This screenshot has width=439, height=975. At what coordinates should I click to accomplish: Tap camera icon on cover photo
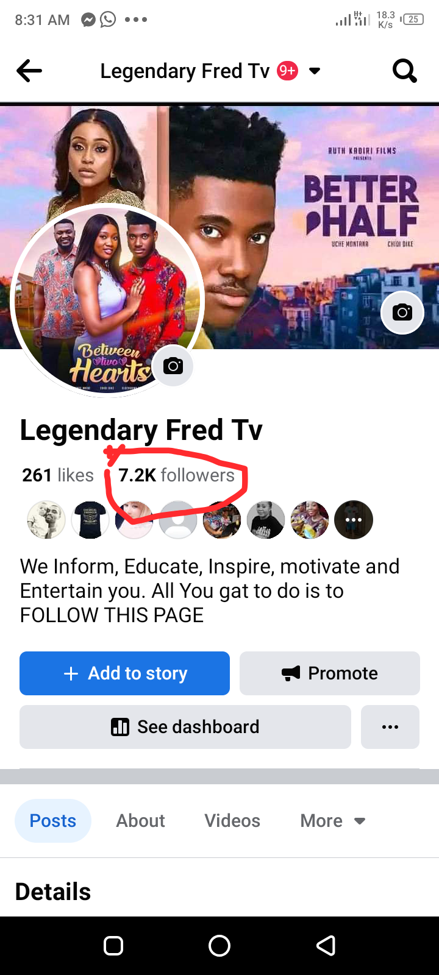[x=402, y=313]
